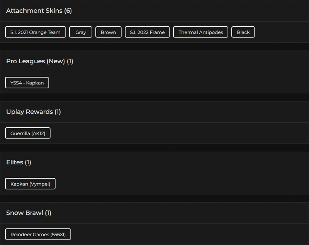The width and height of the screenshot is (309, 245).
Task: Pick the Brown attachment skin tag
Action: [x=109, y=32]
